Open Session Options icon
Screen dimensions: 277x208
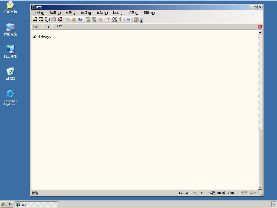pos(108,19)
